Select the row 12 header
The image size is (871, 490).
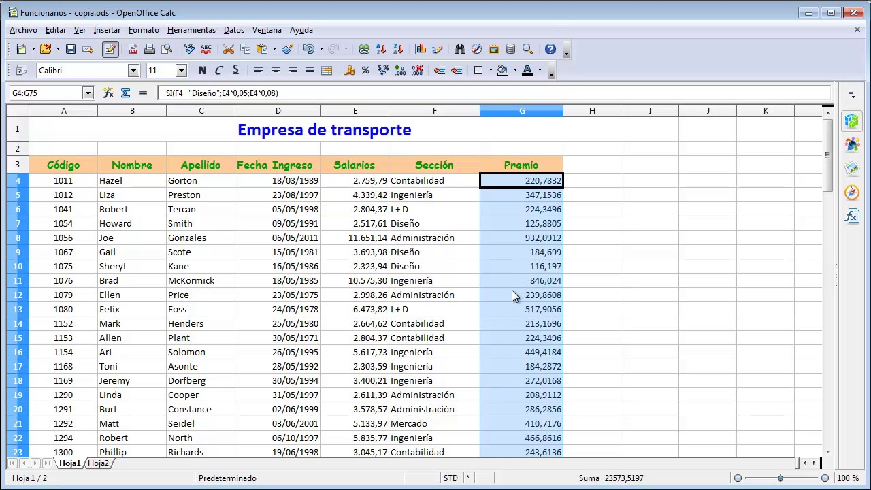point(18,295)
